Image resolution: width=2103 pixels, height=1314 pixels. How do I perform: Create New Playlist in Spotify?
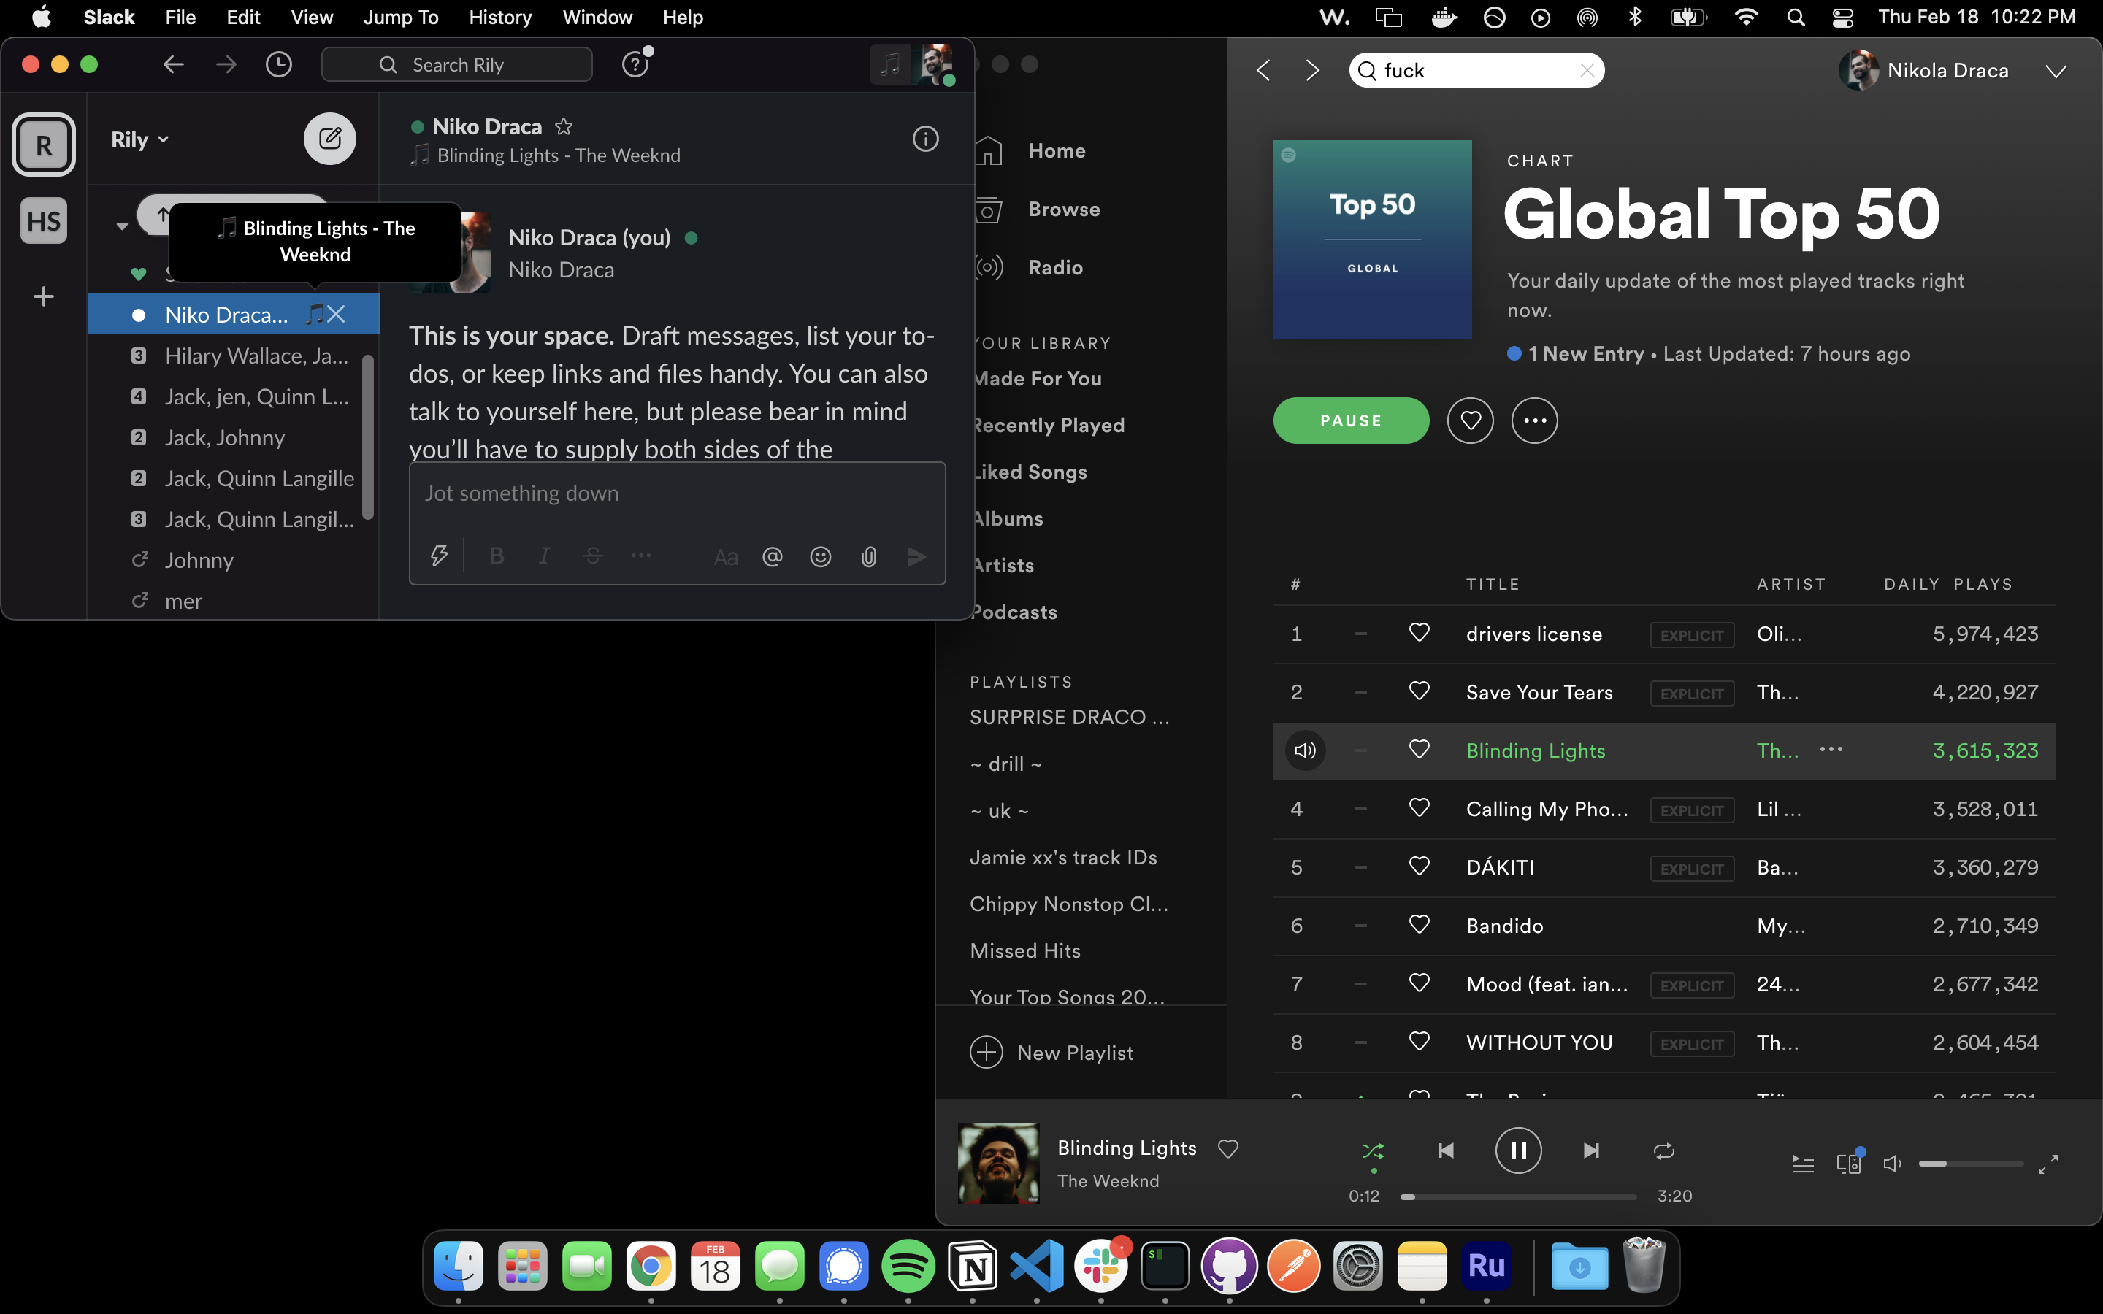(x=1051, y=1053)
